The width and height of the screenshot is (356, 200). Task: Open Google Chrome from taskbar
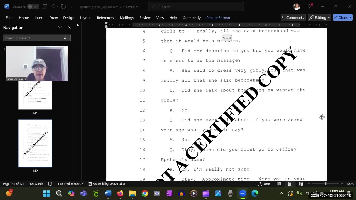pyautogui.click(x=145, y=193)
